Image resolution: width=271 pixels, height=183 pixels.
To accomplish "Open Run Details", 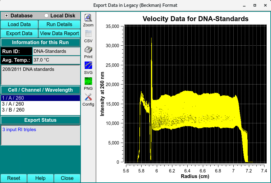I will click(59, 25).
